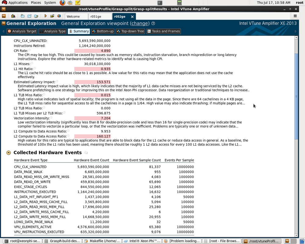This screenshot has height=244, width=305.
Task: Open the mail application panel icon
Action: [70, 2]
